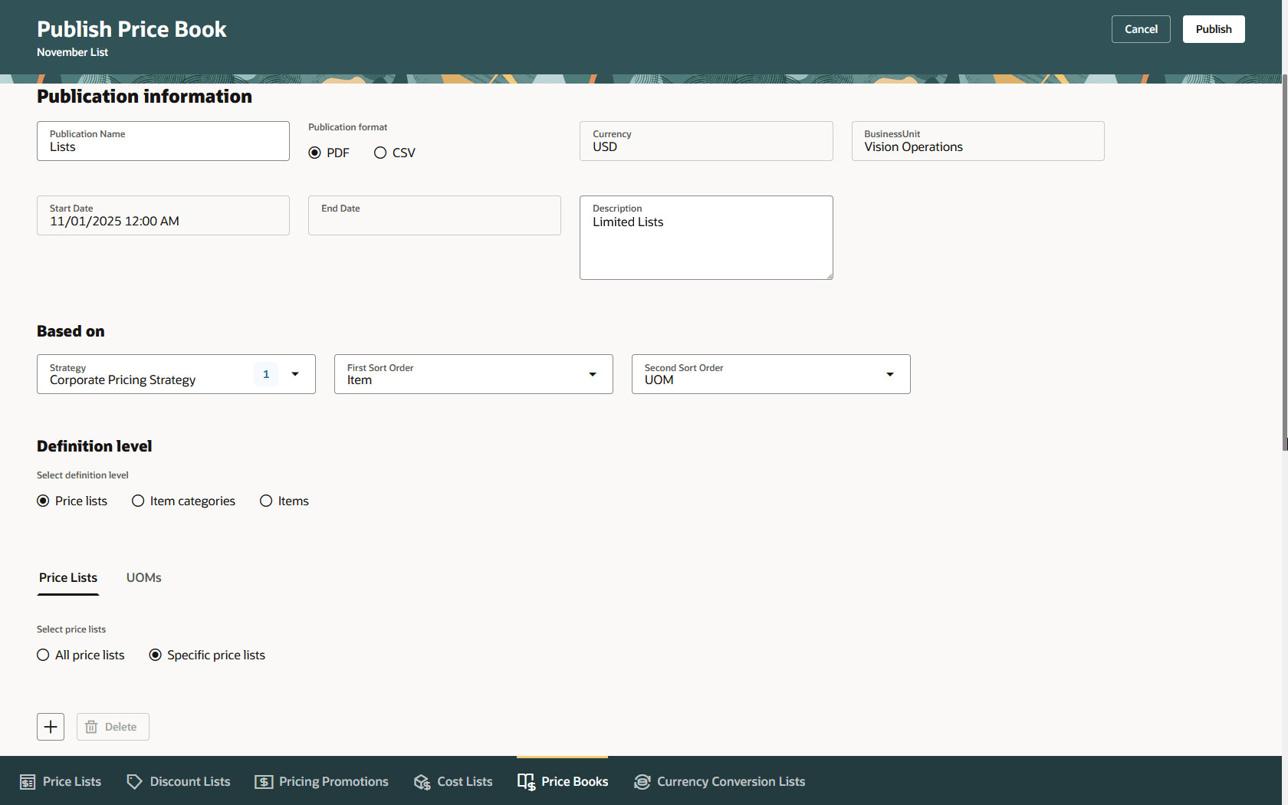Switch to the Price Lists tab
This screenshot has width=1288, height=805.
pyautogui.click(x=68, y=578)
